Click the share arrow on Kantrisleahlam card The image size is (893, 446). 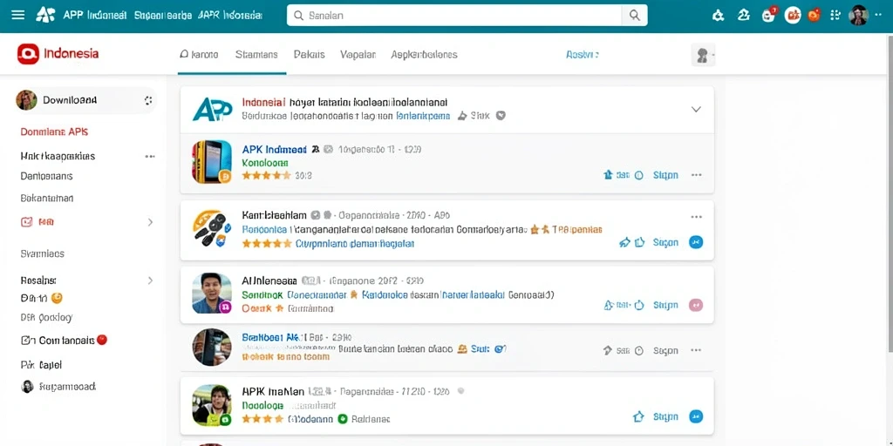624,242
